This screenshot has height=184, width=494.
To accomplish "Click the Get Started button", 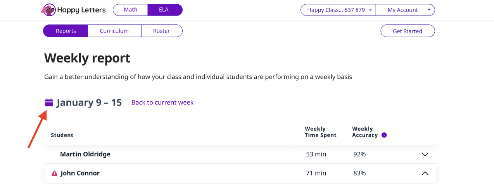I will [x=407, y=31].
